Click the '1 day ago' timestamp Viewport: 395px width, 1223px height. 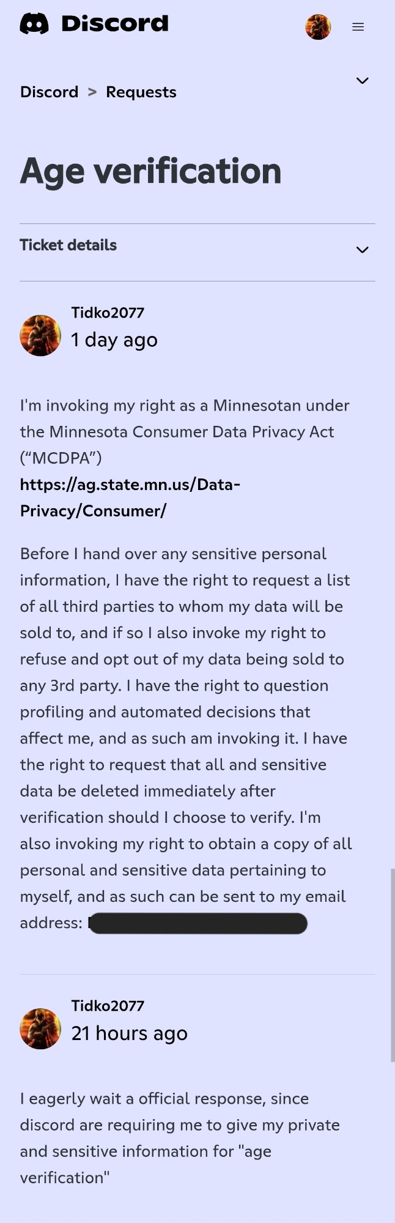[x=114, y=340]
